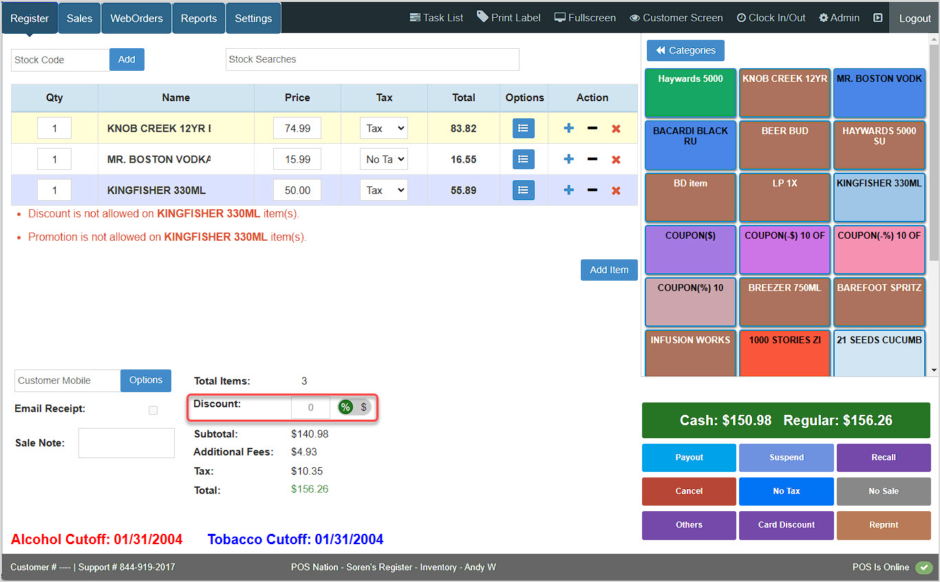Suspend the current sale

[x=786, y=457]
